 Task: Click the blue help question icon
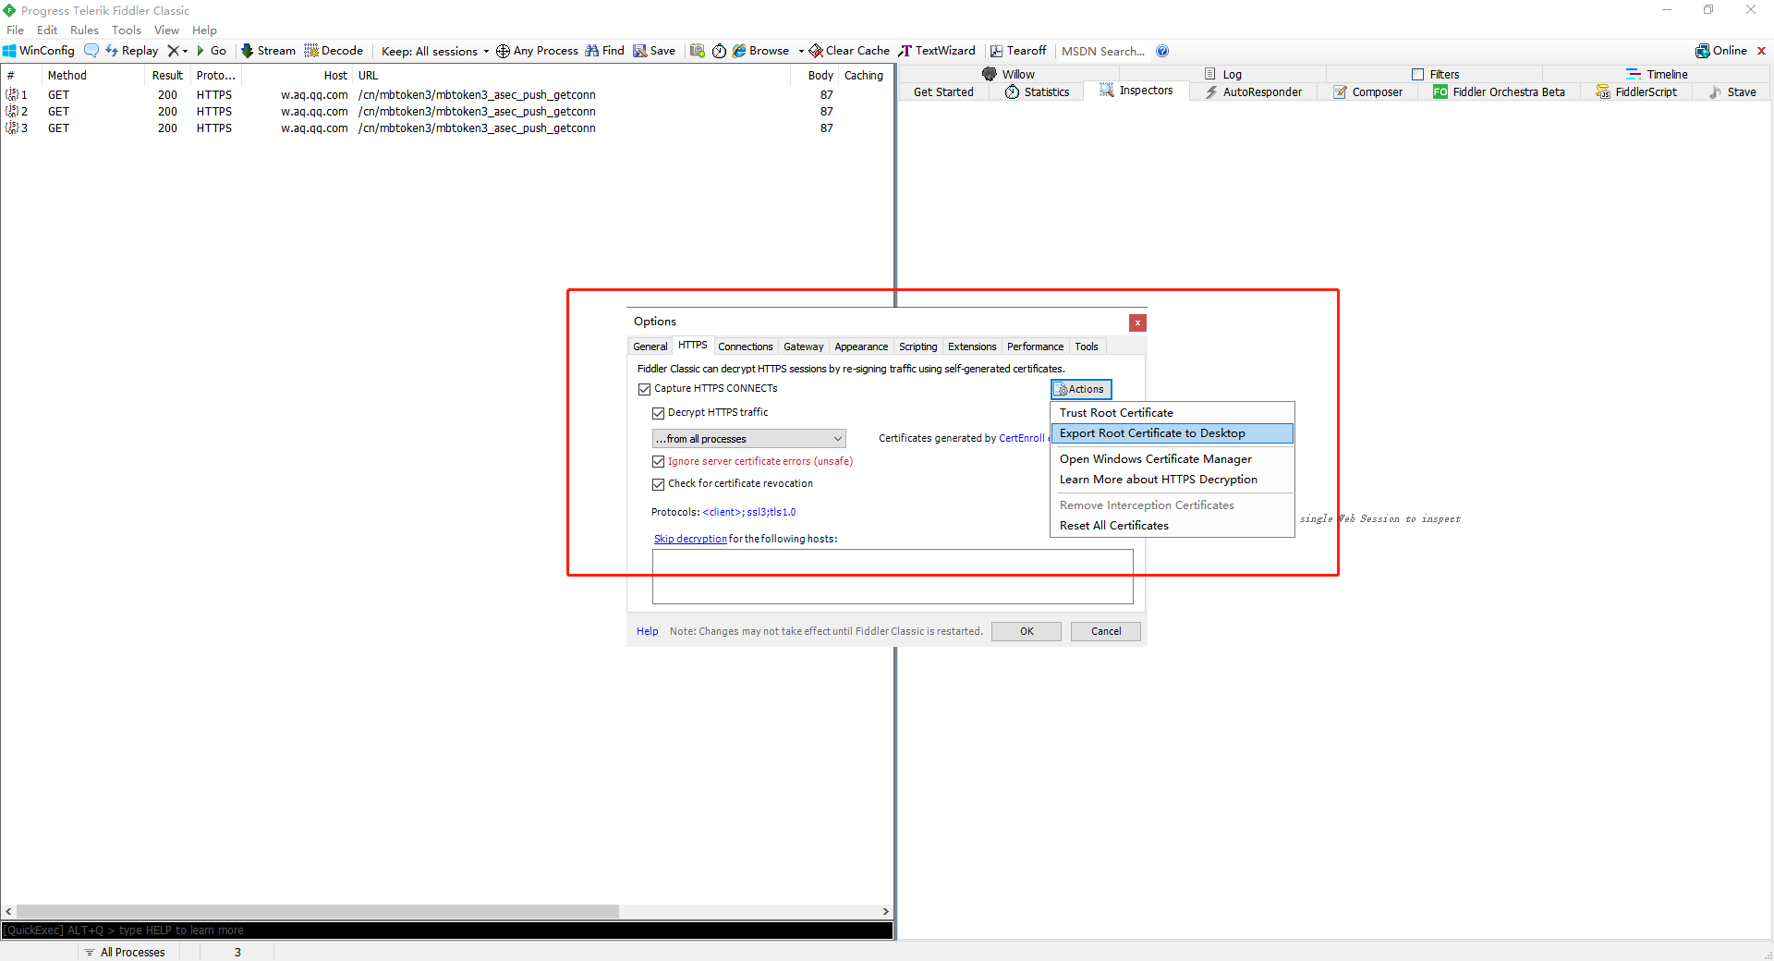pos(1162,51)
